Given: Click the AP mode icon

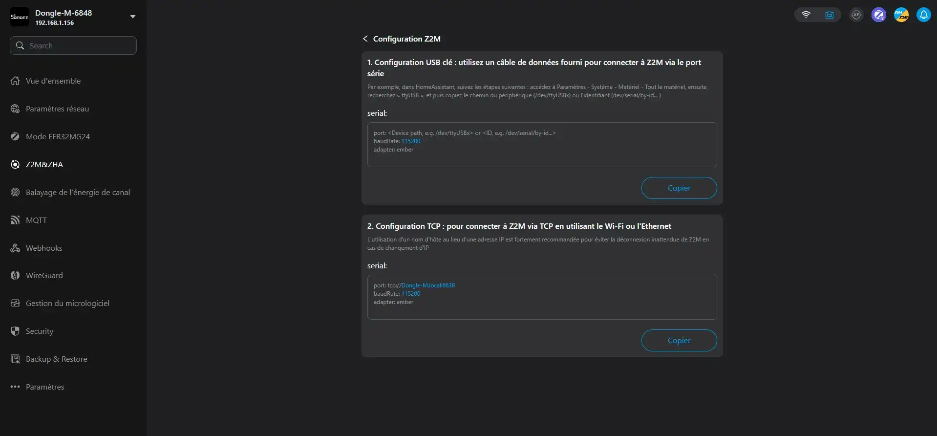Looking at the screenshot, I should coord(856,15).
